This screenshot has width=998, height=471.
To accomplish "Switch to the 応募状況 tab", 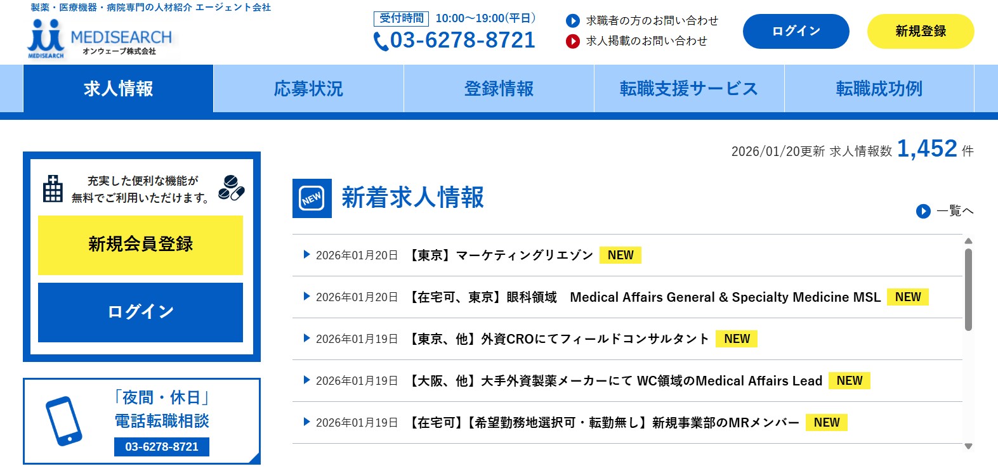I will coord(308,89).
